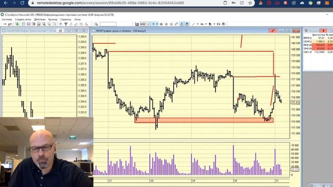Screen dimensions: 333x187
Task: Click the open-in-app icon in address bar
Action: pyautogui.click(x=241, y=3)
